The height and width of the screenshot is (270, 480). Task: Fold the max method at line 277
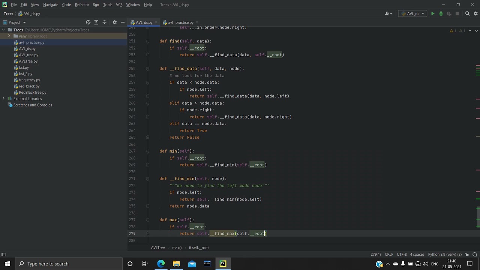point(148,220)
